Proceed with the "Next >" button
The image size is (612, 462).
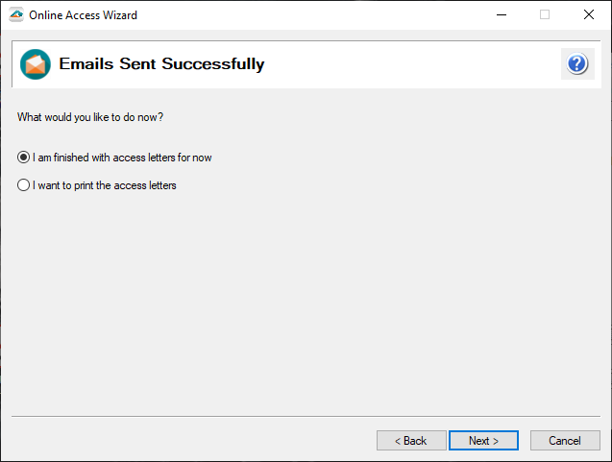(x=483, y=441)
